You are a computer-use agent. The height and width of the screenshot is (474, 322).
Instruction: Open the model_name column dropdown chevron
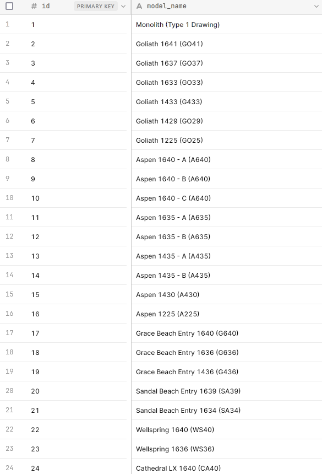(x=316, y=7)
